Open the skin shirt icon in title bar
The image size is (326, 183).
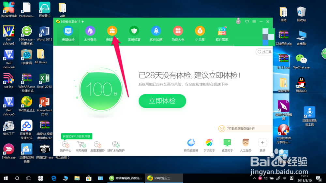point(247,21)
